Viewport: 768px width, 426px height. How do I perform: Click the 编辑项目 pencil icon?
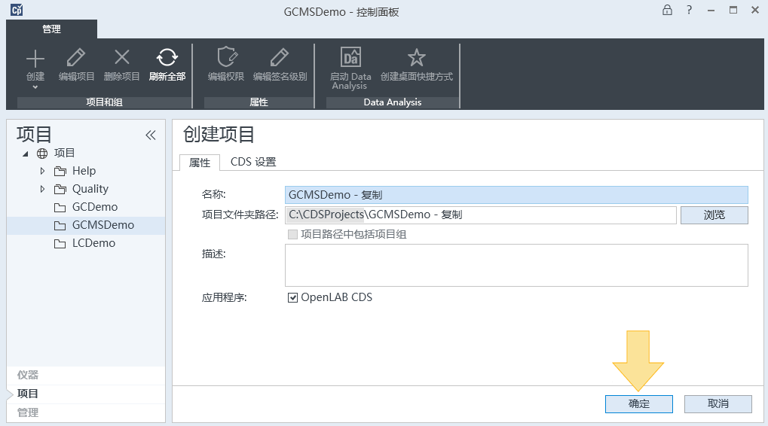(x=76, y=58)
